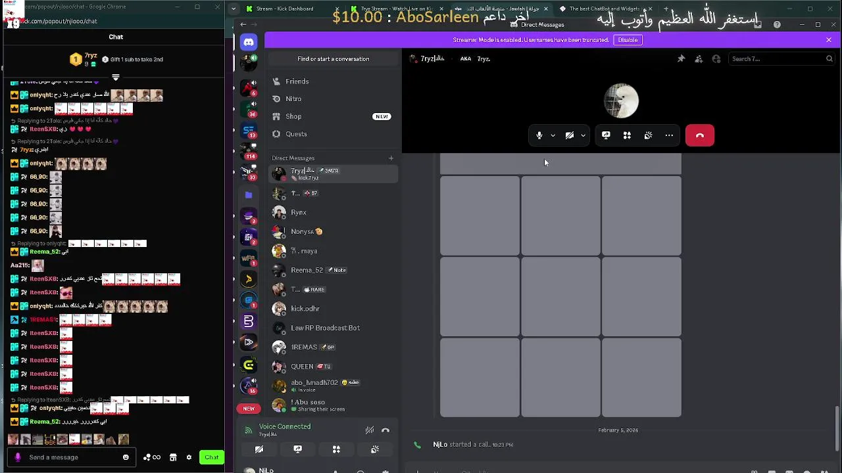Viewport: 842px width, 473px height.
Task: Go back in Discord navigation
Action: [x=243, y=24]
